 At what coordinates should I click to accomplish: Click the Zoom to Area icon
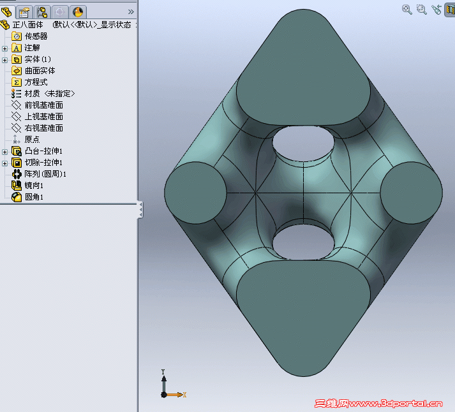pyautogui.click(x=421, y=10)
